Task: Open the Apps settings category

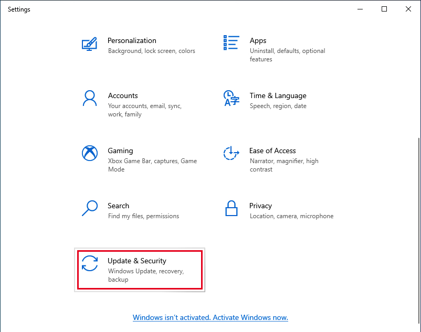Action: pyautogui.click(x=258, y=44)
